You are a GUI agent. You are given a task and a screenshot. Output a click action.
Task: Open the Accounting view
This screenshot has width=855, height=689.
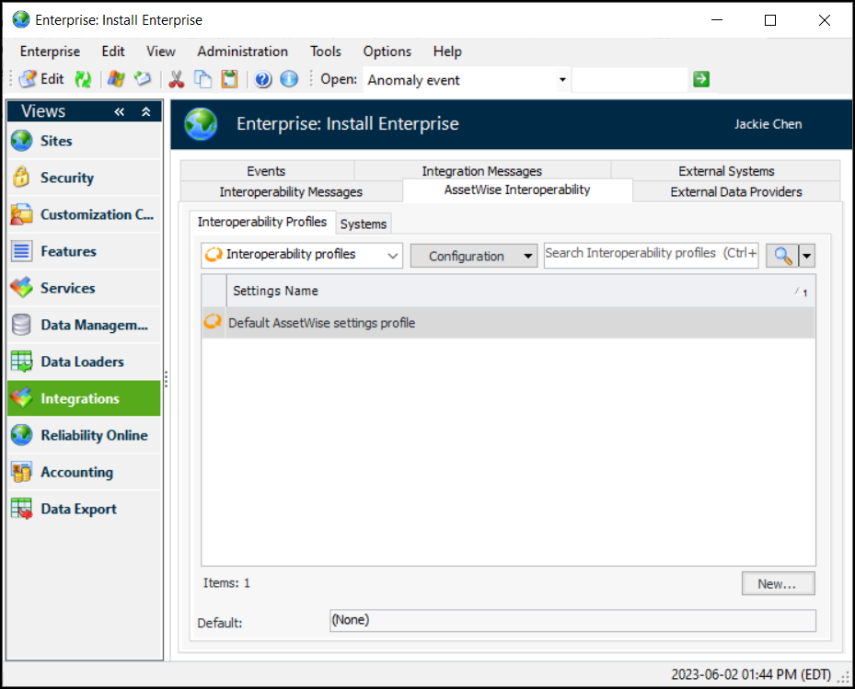[85, 472]
